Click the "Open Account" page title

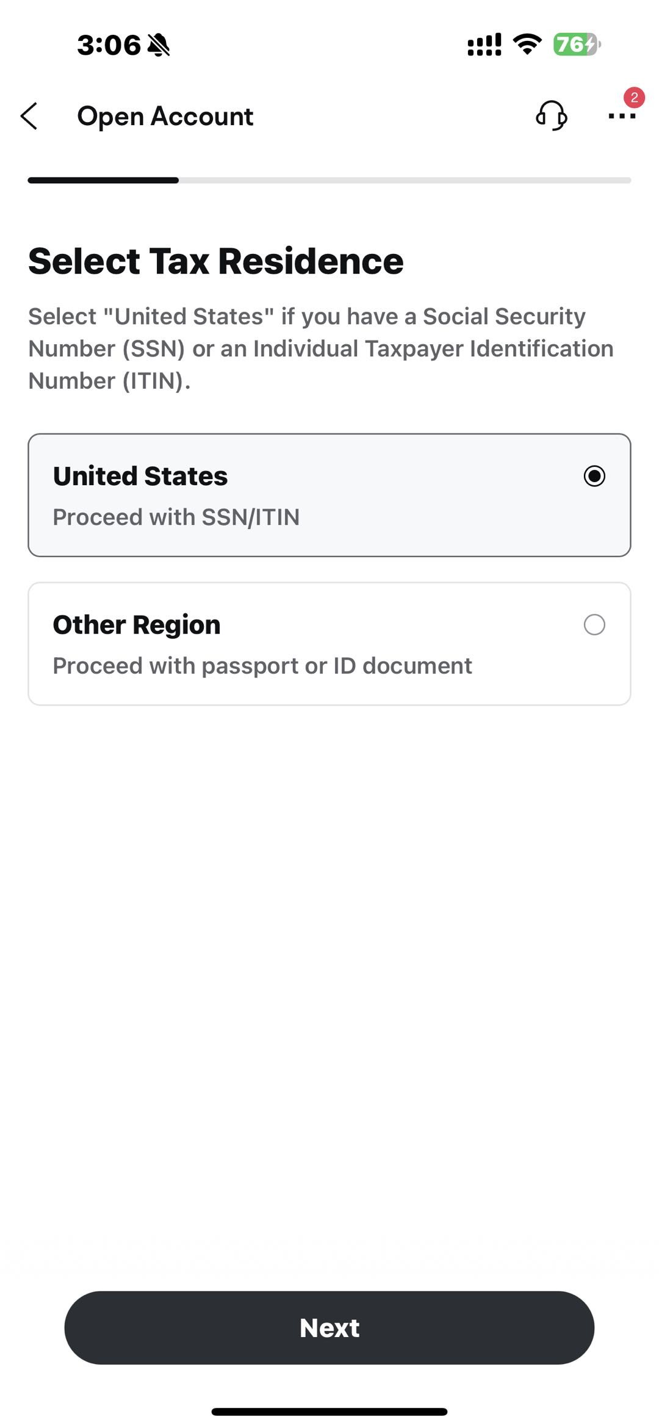[x=165, y=116]
